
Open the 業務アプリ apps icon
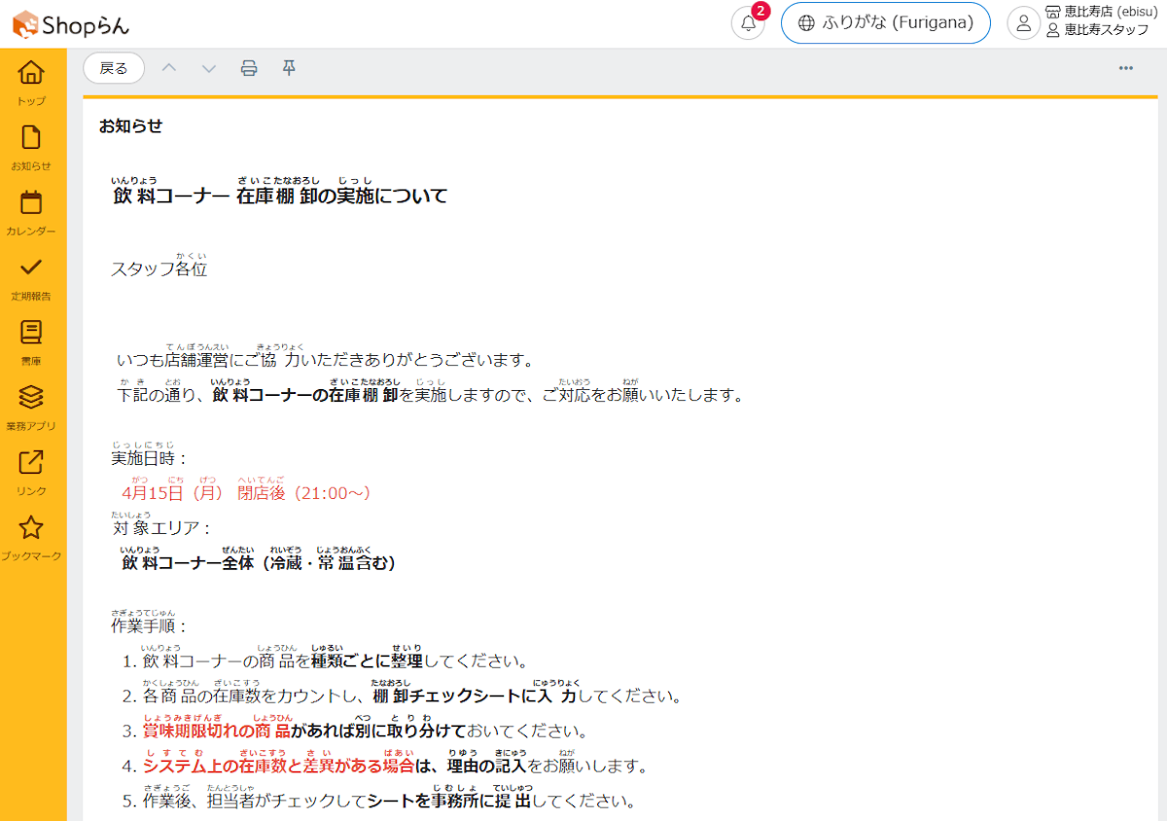[x=31, y=398]
